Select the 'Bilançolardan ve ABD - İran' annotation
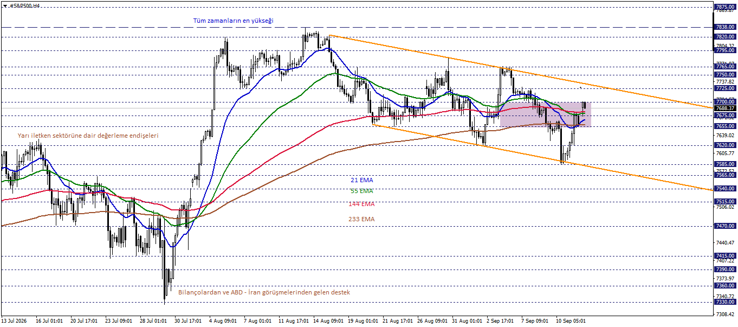Image resolution: width=738 pixels, height=327 pixels. (264, 292)
